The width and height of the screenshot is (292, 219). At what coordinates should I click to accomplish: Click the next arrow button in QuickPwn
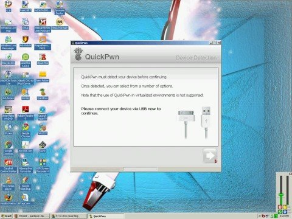[210, 156]
